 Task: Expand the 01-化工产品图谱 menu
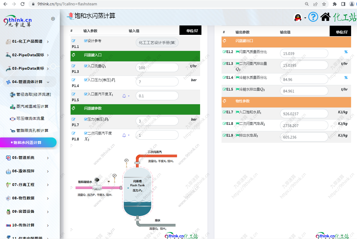[27, 42]
